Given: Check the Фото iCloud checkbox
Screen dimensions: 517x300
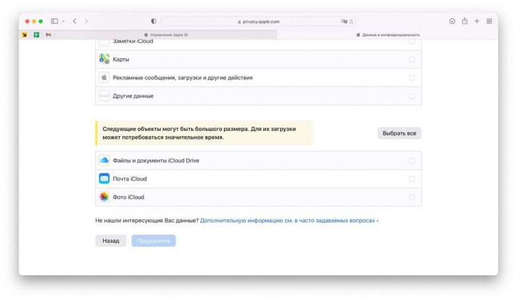Looking at the screenshot, I should click(412, 197).
